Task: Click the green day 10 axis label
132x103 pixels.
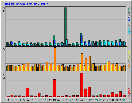Action: pyautogui.click(x=43, y=100)
